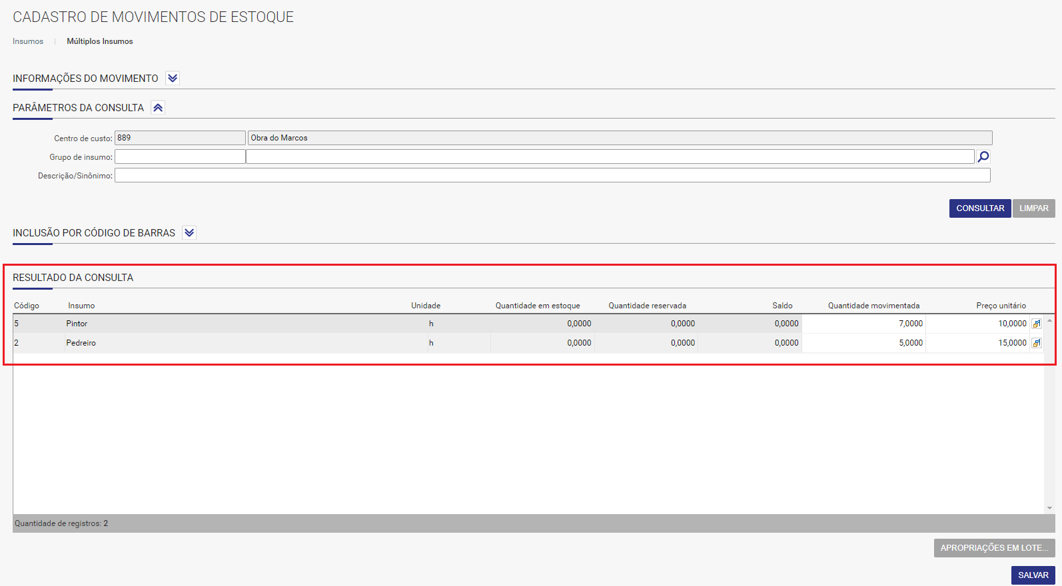
Task: Click the Código column header
Action: 27,306
